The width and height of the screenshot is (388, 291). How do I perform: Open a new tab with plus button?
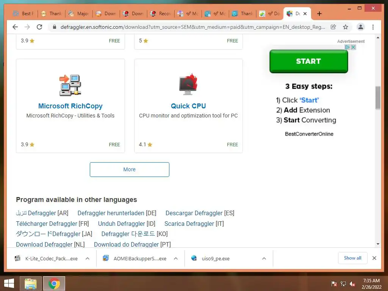click(319, 14)
